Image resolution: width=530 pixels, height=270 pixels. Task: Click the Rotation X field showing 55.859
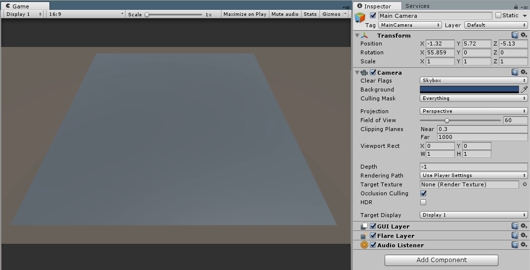pyautogui.click(x=440, y=52)
